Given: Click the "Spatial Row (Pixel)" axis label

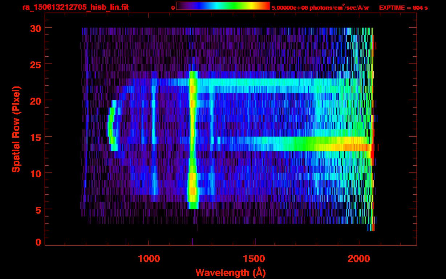Looking at the screenshot, I should [x=16, y=129].
